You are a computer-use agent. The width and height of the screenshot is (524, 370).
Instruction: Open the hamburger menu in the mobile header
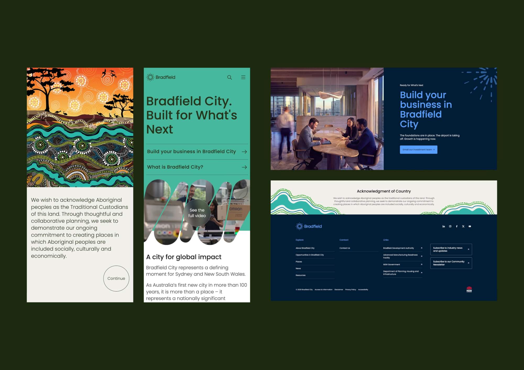click(243, 77)
